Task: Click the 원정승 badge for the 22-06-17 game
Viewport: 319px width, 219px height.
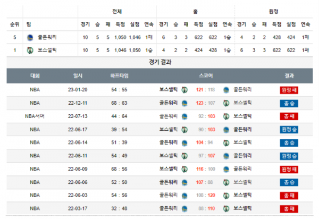Action: pyautogui.click(x=289, y=130)
